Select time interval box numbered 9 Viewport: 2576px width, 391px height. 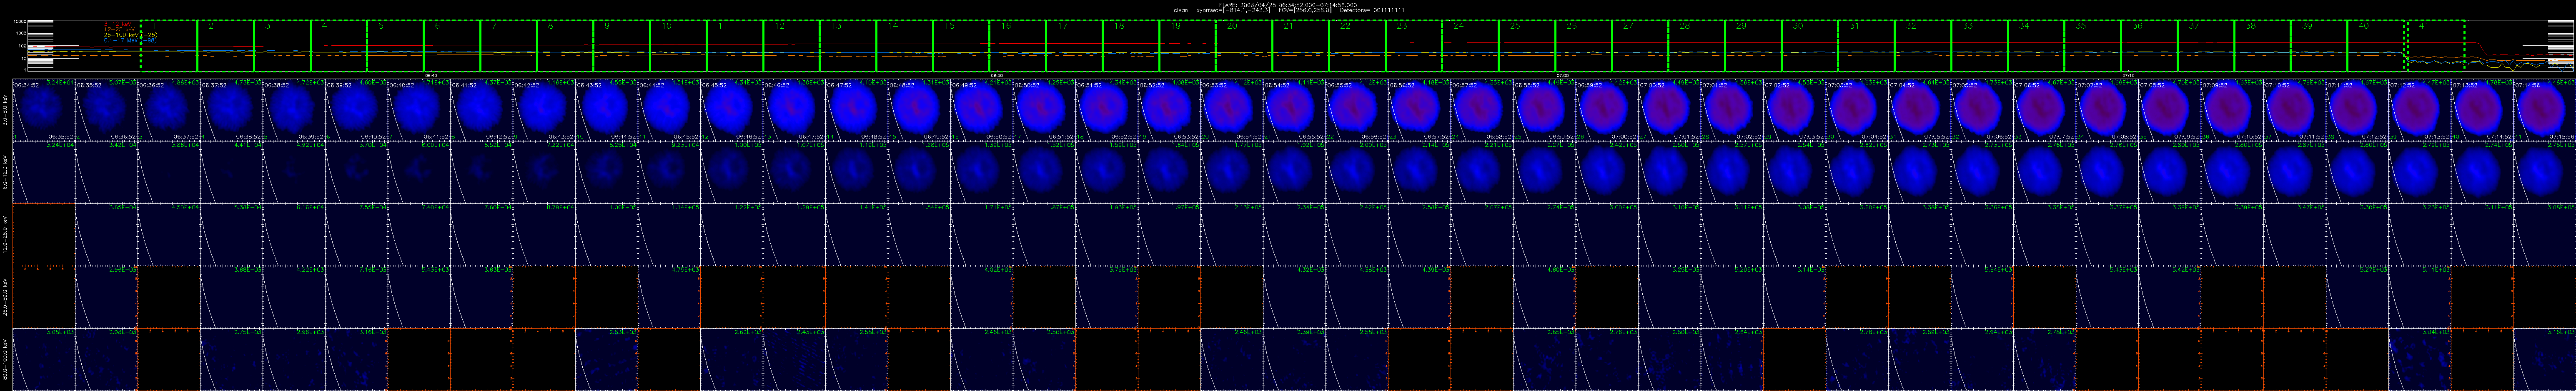click(621, 45)
